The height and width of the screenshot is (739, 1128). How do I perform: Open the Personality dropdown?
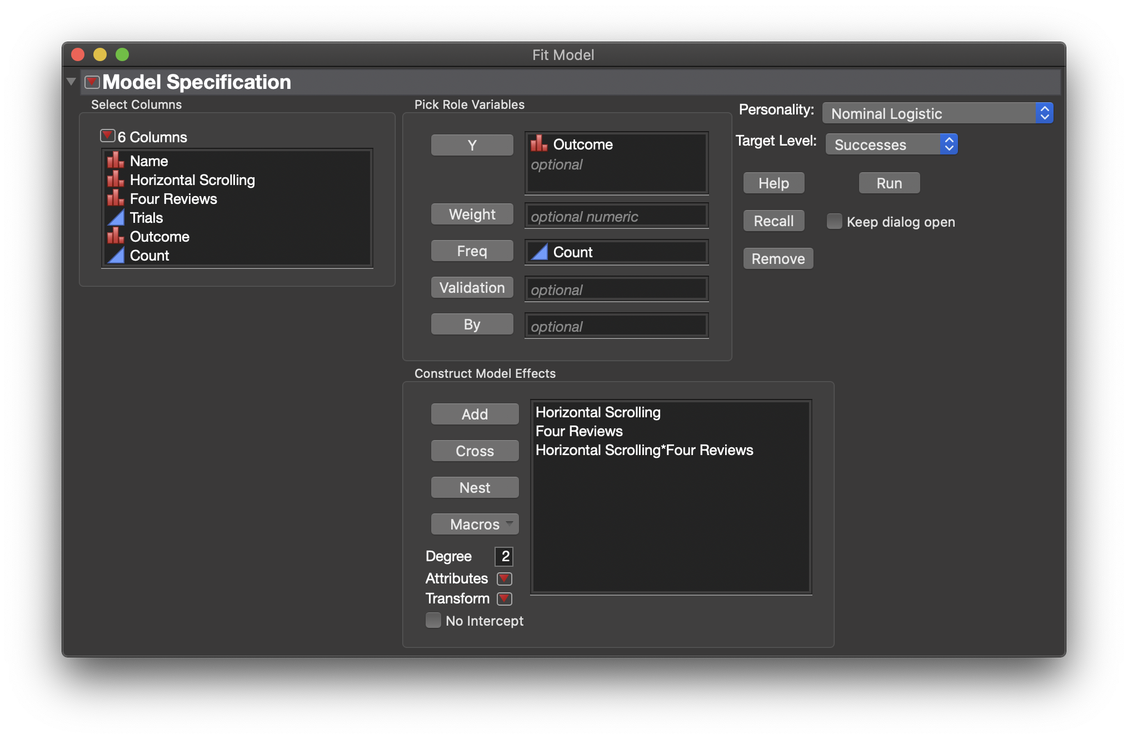click(x=937, y=113)
